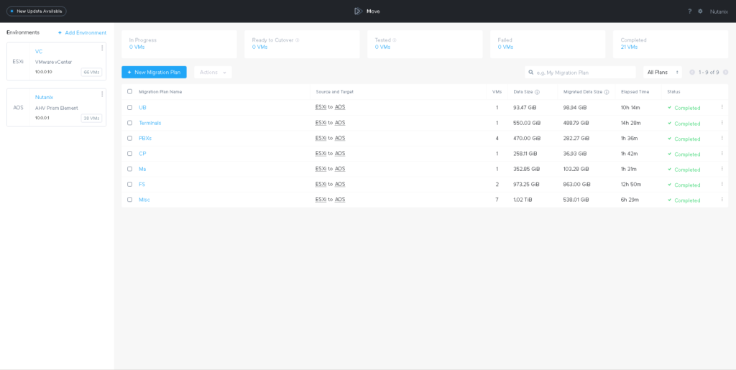Click the Tested info icon
The image size is (736, 370).
tap(395, 40)
